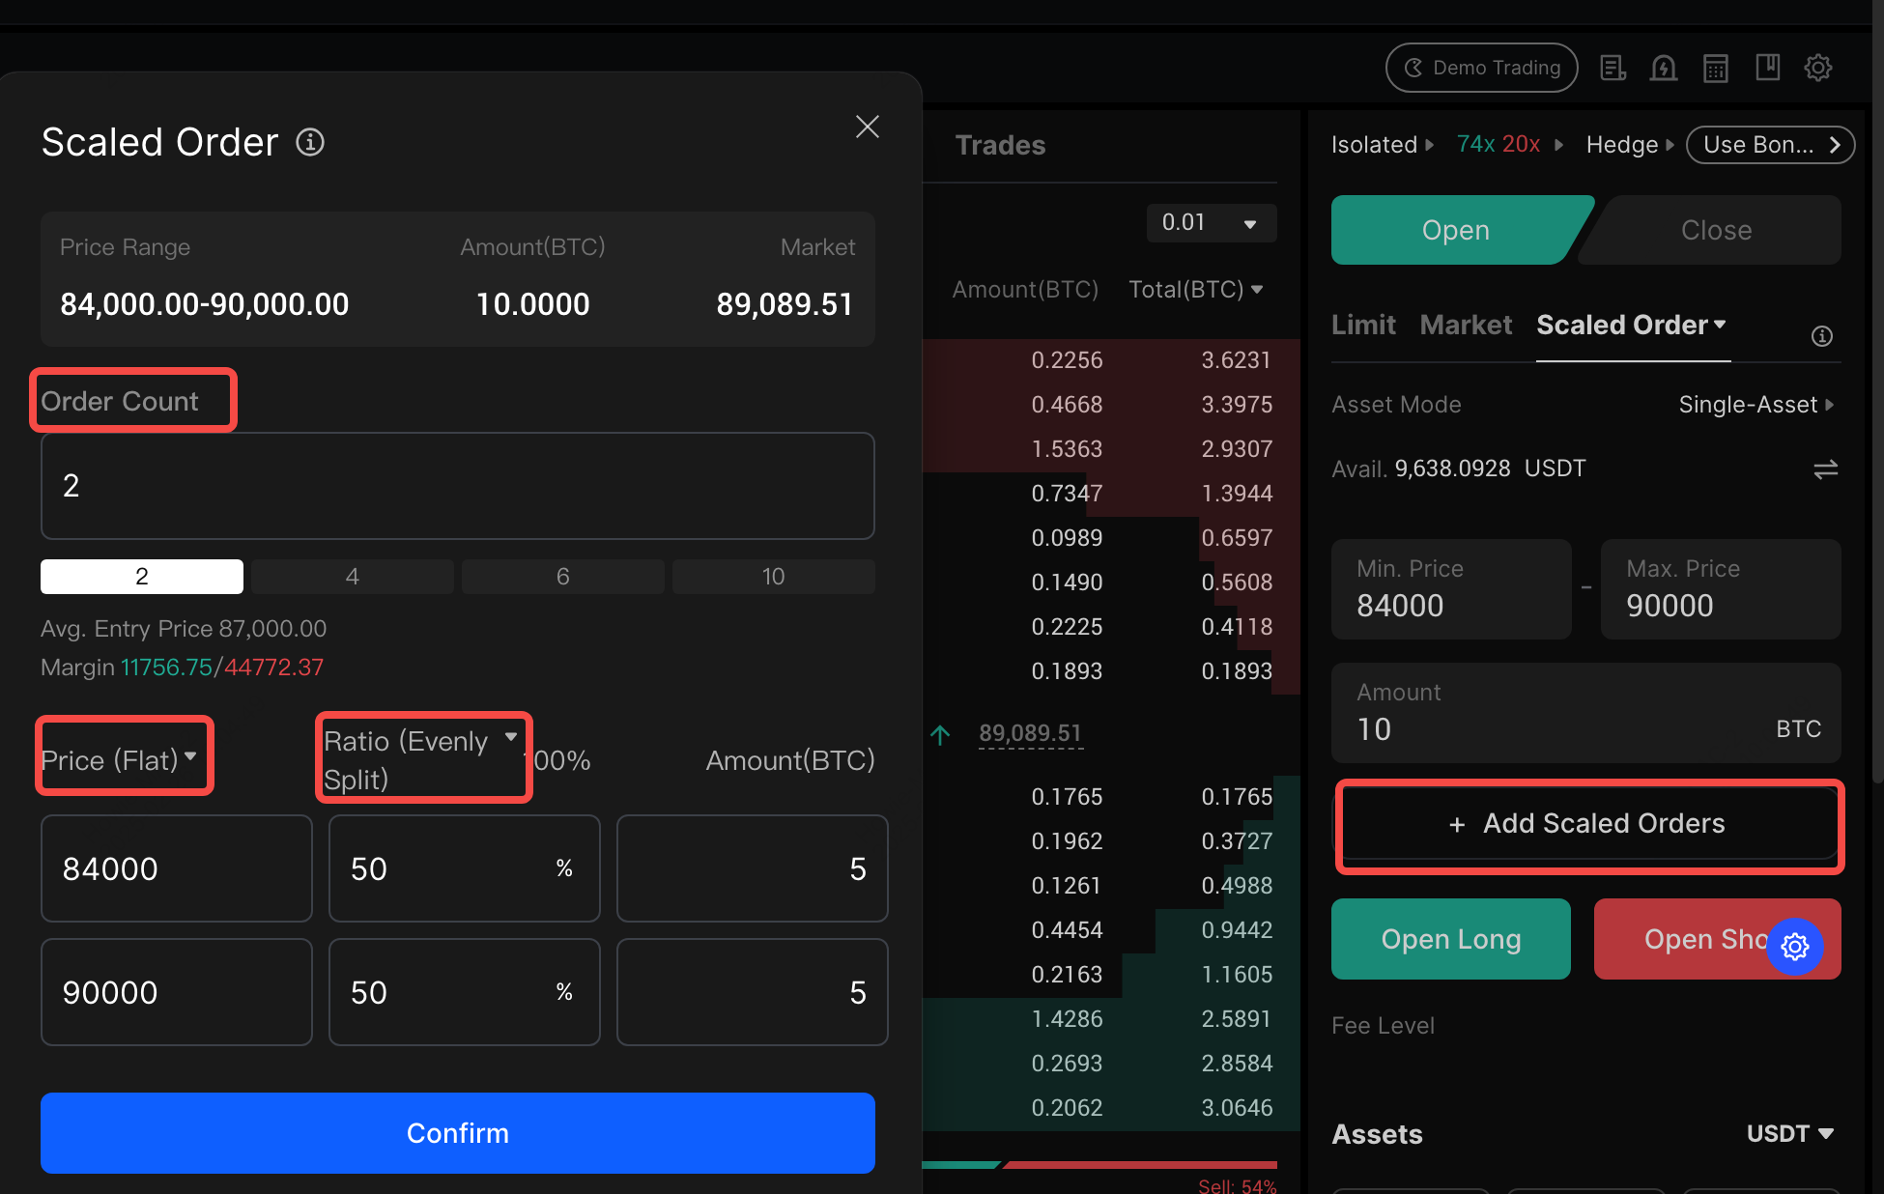Click the price alert bell icon
Screen dimensions: 1884x1194
tap(1664, 68)
